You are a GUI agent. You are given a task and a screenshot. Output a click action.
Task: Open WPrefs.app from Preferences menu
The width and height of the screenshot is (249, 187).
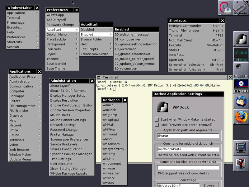pos(62,15)
